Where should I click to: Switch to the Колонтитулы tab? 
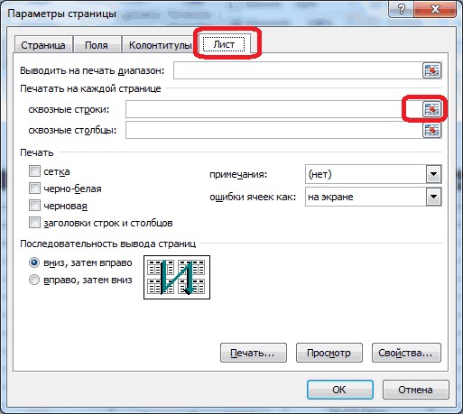click(x=160, y=45)
